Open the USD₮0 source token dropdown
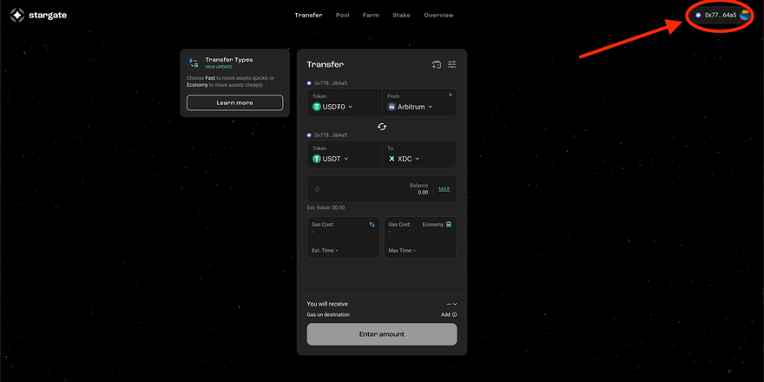 point(333,107)
